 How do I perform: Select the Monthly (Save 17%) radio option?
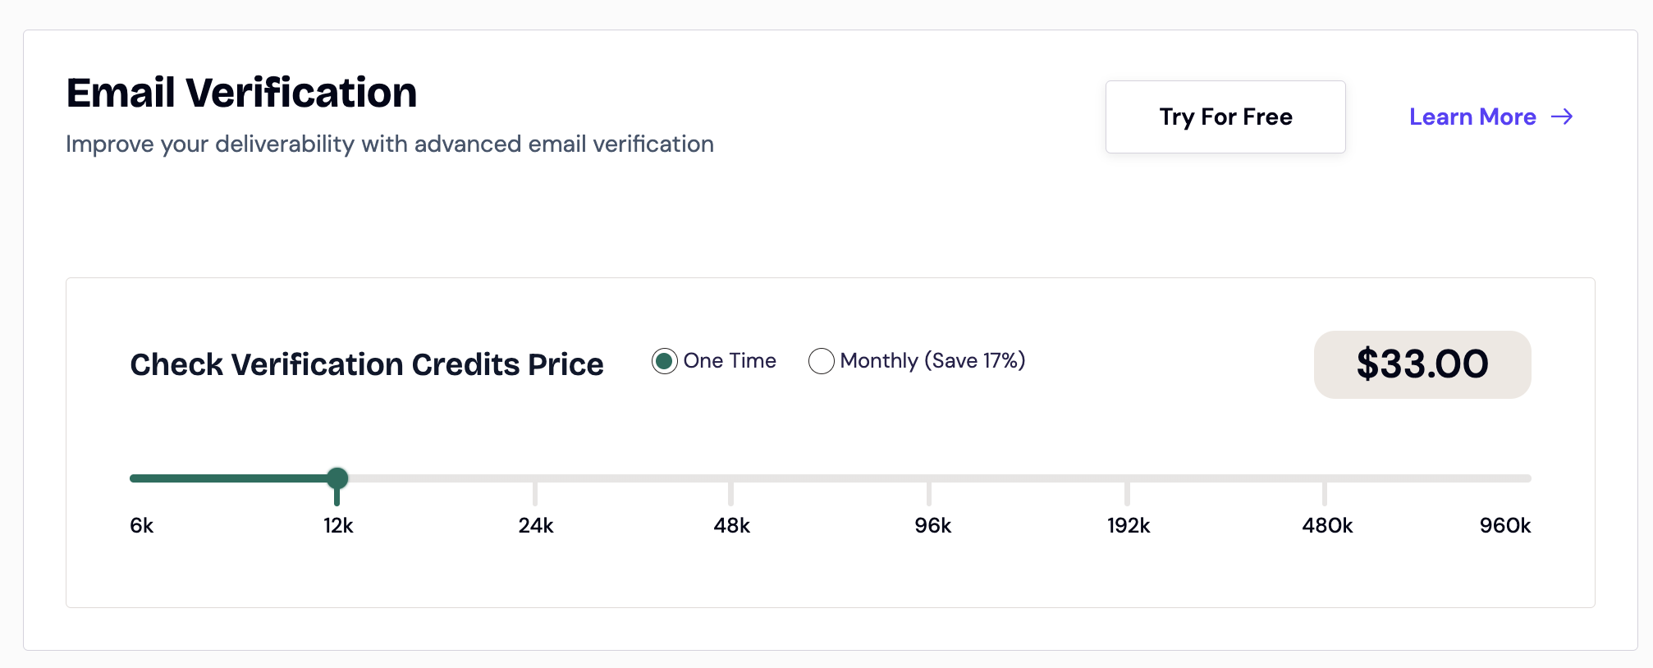(x=822, y=361)
